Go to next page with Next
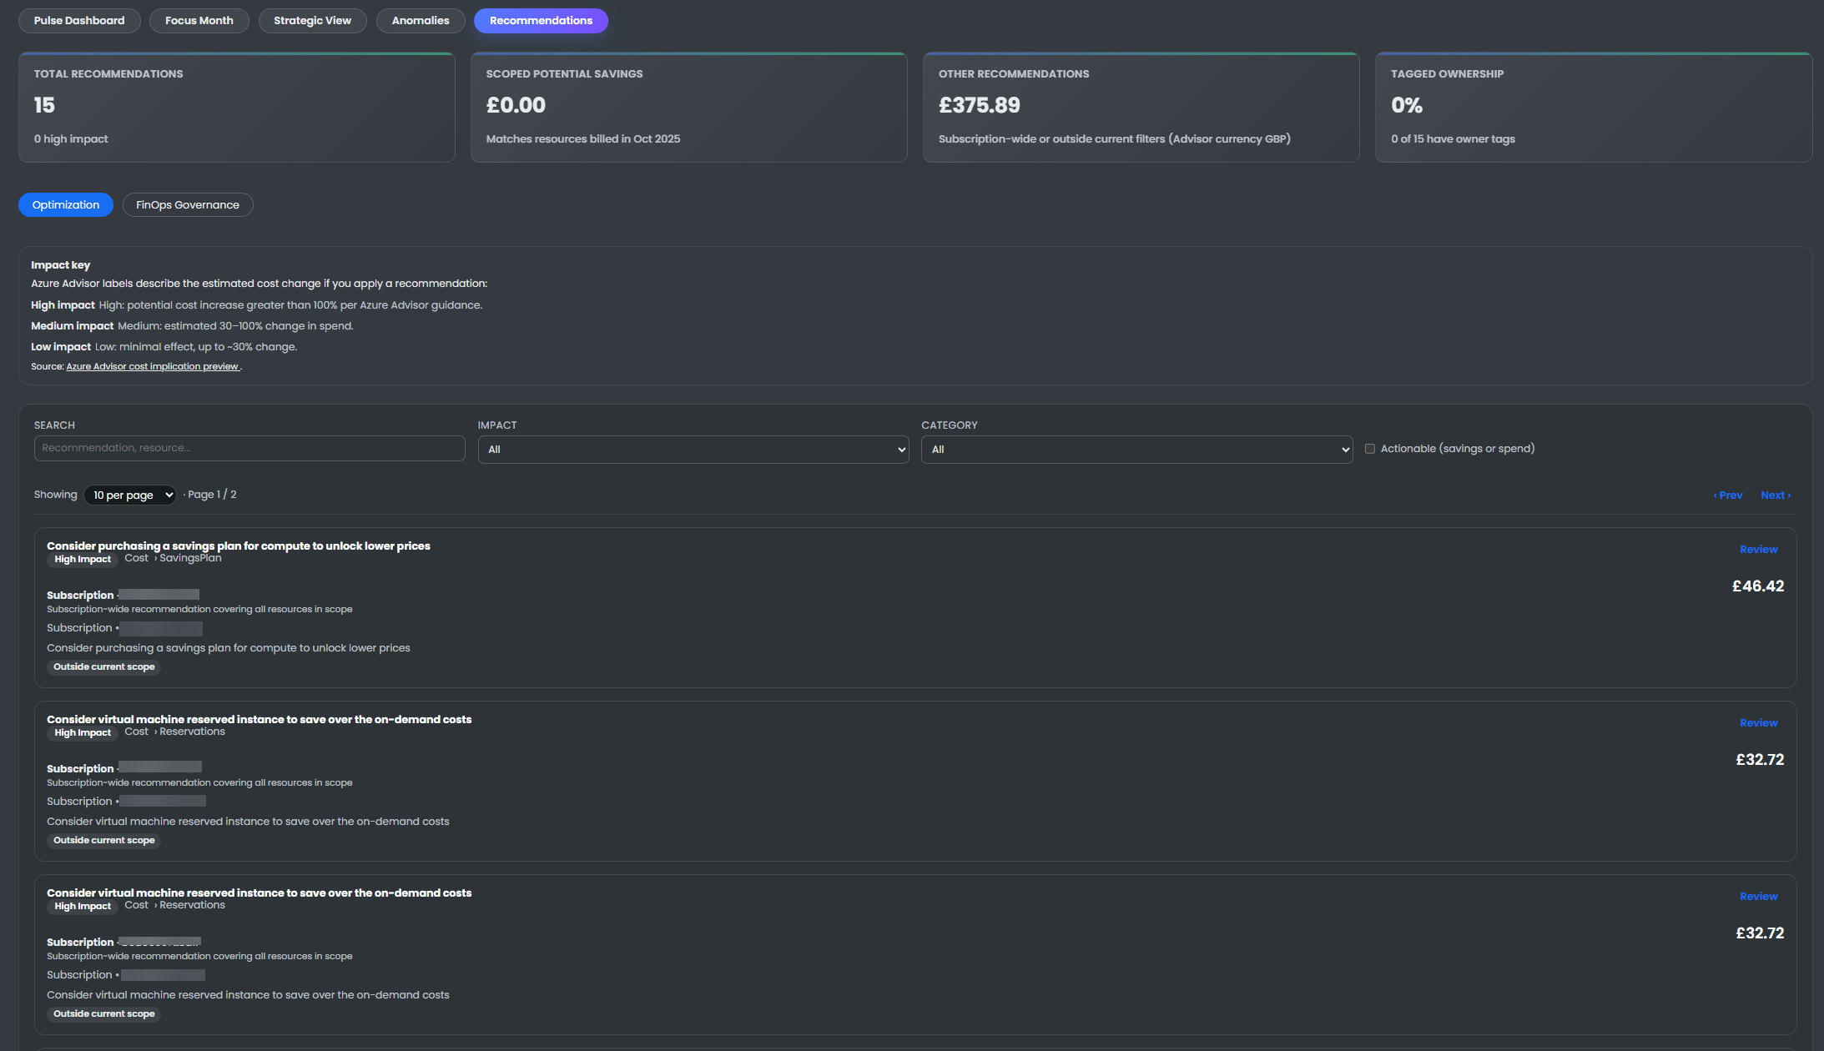This screenshot has height=1051, width=1824. pos(1776,495)
